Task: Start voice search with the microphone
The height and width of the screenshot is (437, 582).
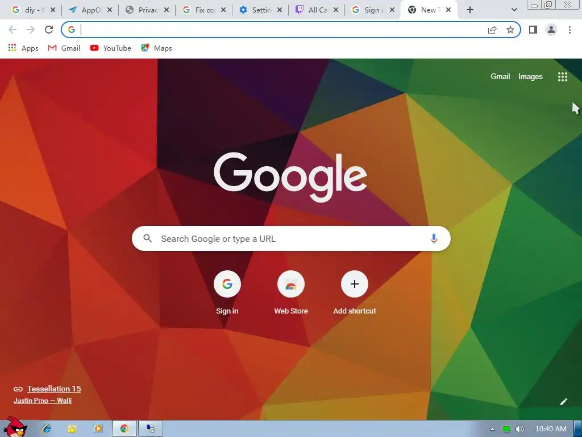Action: 434,238
